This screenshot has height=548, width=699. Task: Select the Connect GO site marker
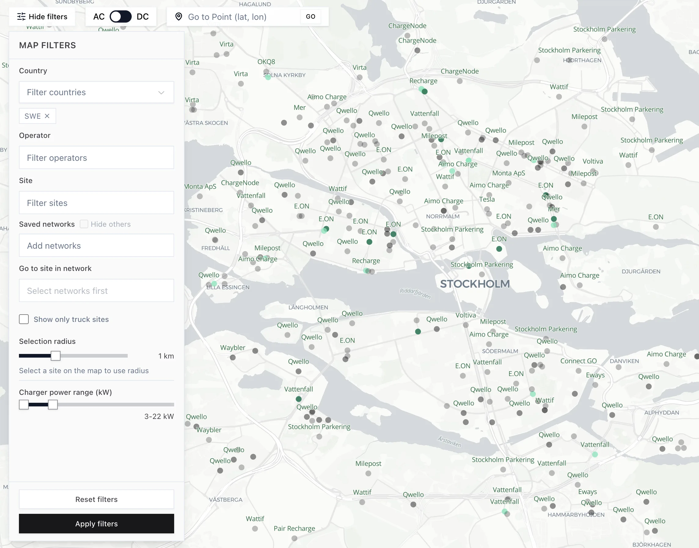click(x=579, y=371)
